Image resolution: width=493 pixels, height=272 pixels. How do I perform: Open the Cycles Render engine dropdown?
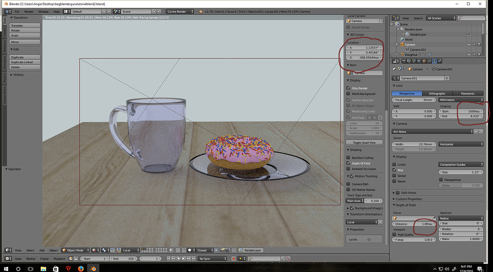tap(180, 12)
